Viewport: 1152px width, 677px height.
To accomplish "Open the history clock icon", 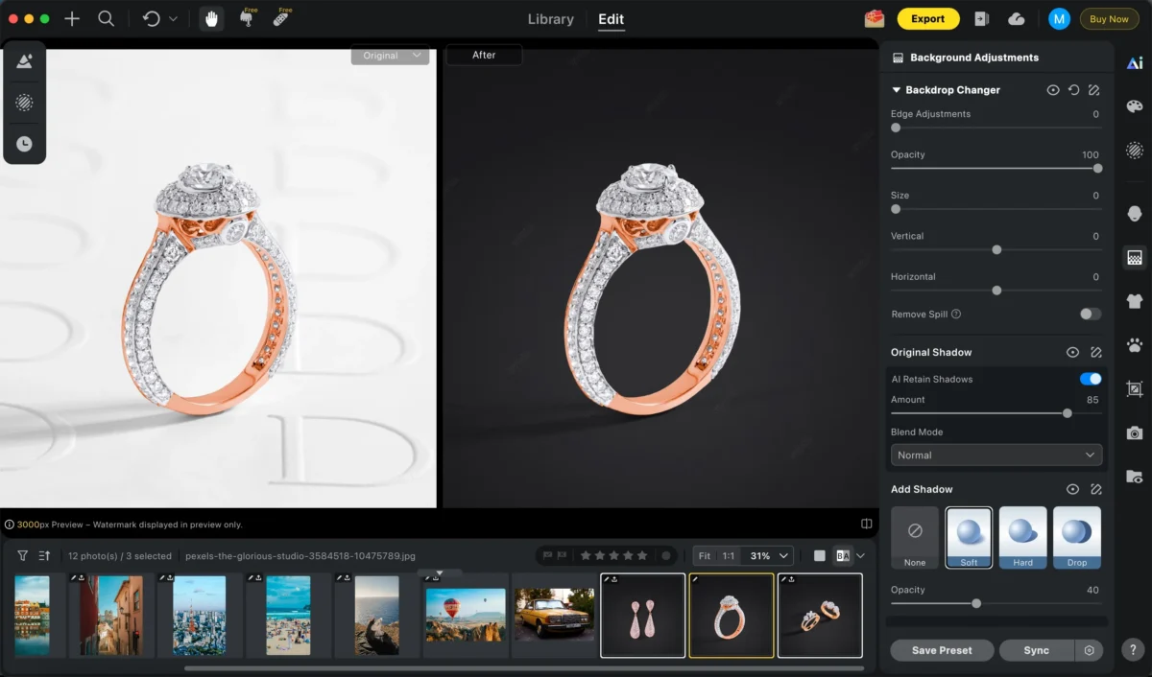I will coord(24,144).
